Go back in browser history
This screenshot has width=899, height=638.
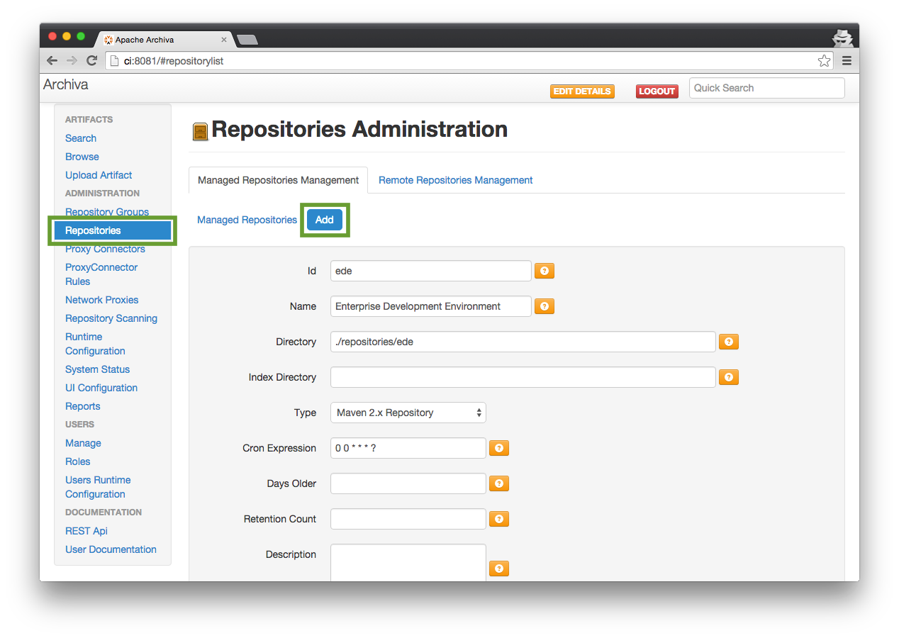tap(52, 61)
